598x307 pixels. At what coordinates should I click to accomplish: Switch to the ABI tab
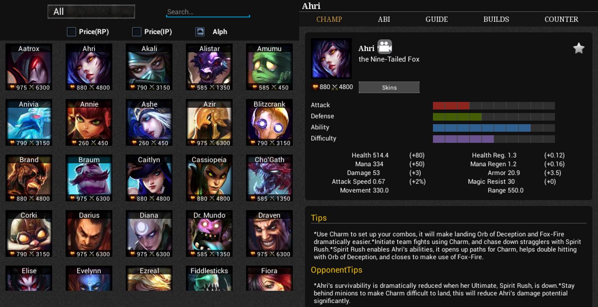[x=384, y=19]
